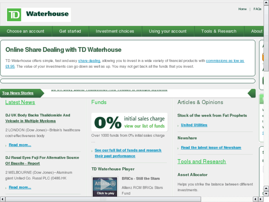Viewport: 269px width, 202px height.
Task: Go to the Home link
Action: click(x=242, y=9)
